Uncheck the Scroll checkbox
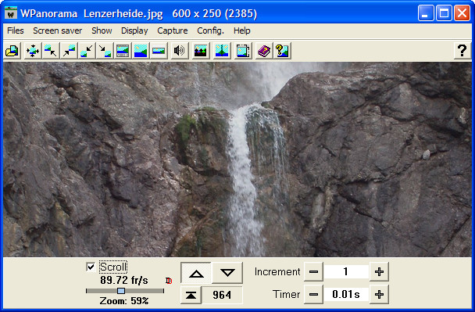Screen dimensions: 475x312 pos(91,267)
